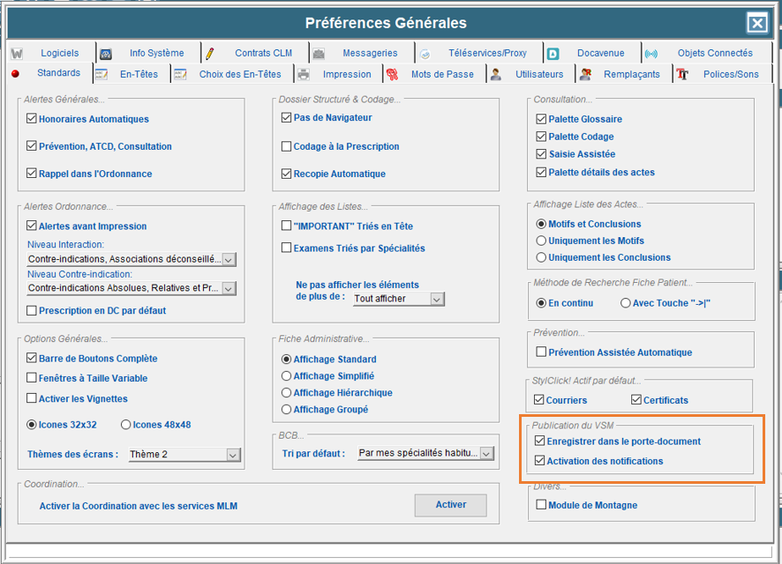Close the Préférences Générales dialog

756,23
